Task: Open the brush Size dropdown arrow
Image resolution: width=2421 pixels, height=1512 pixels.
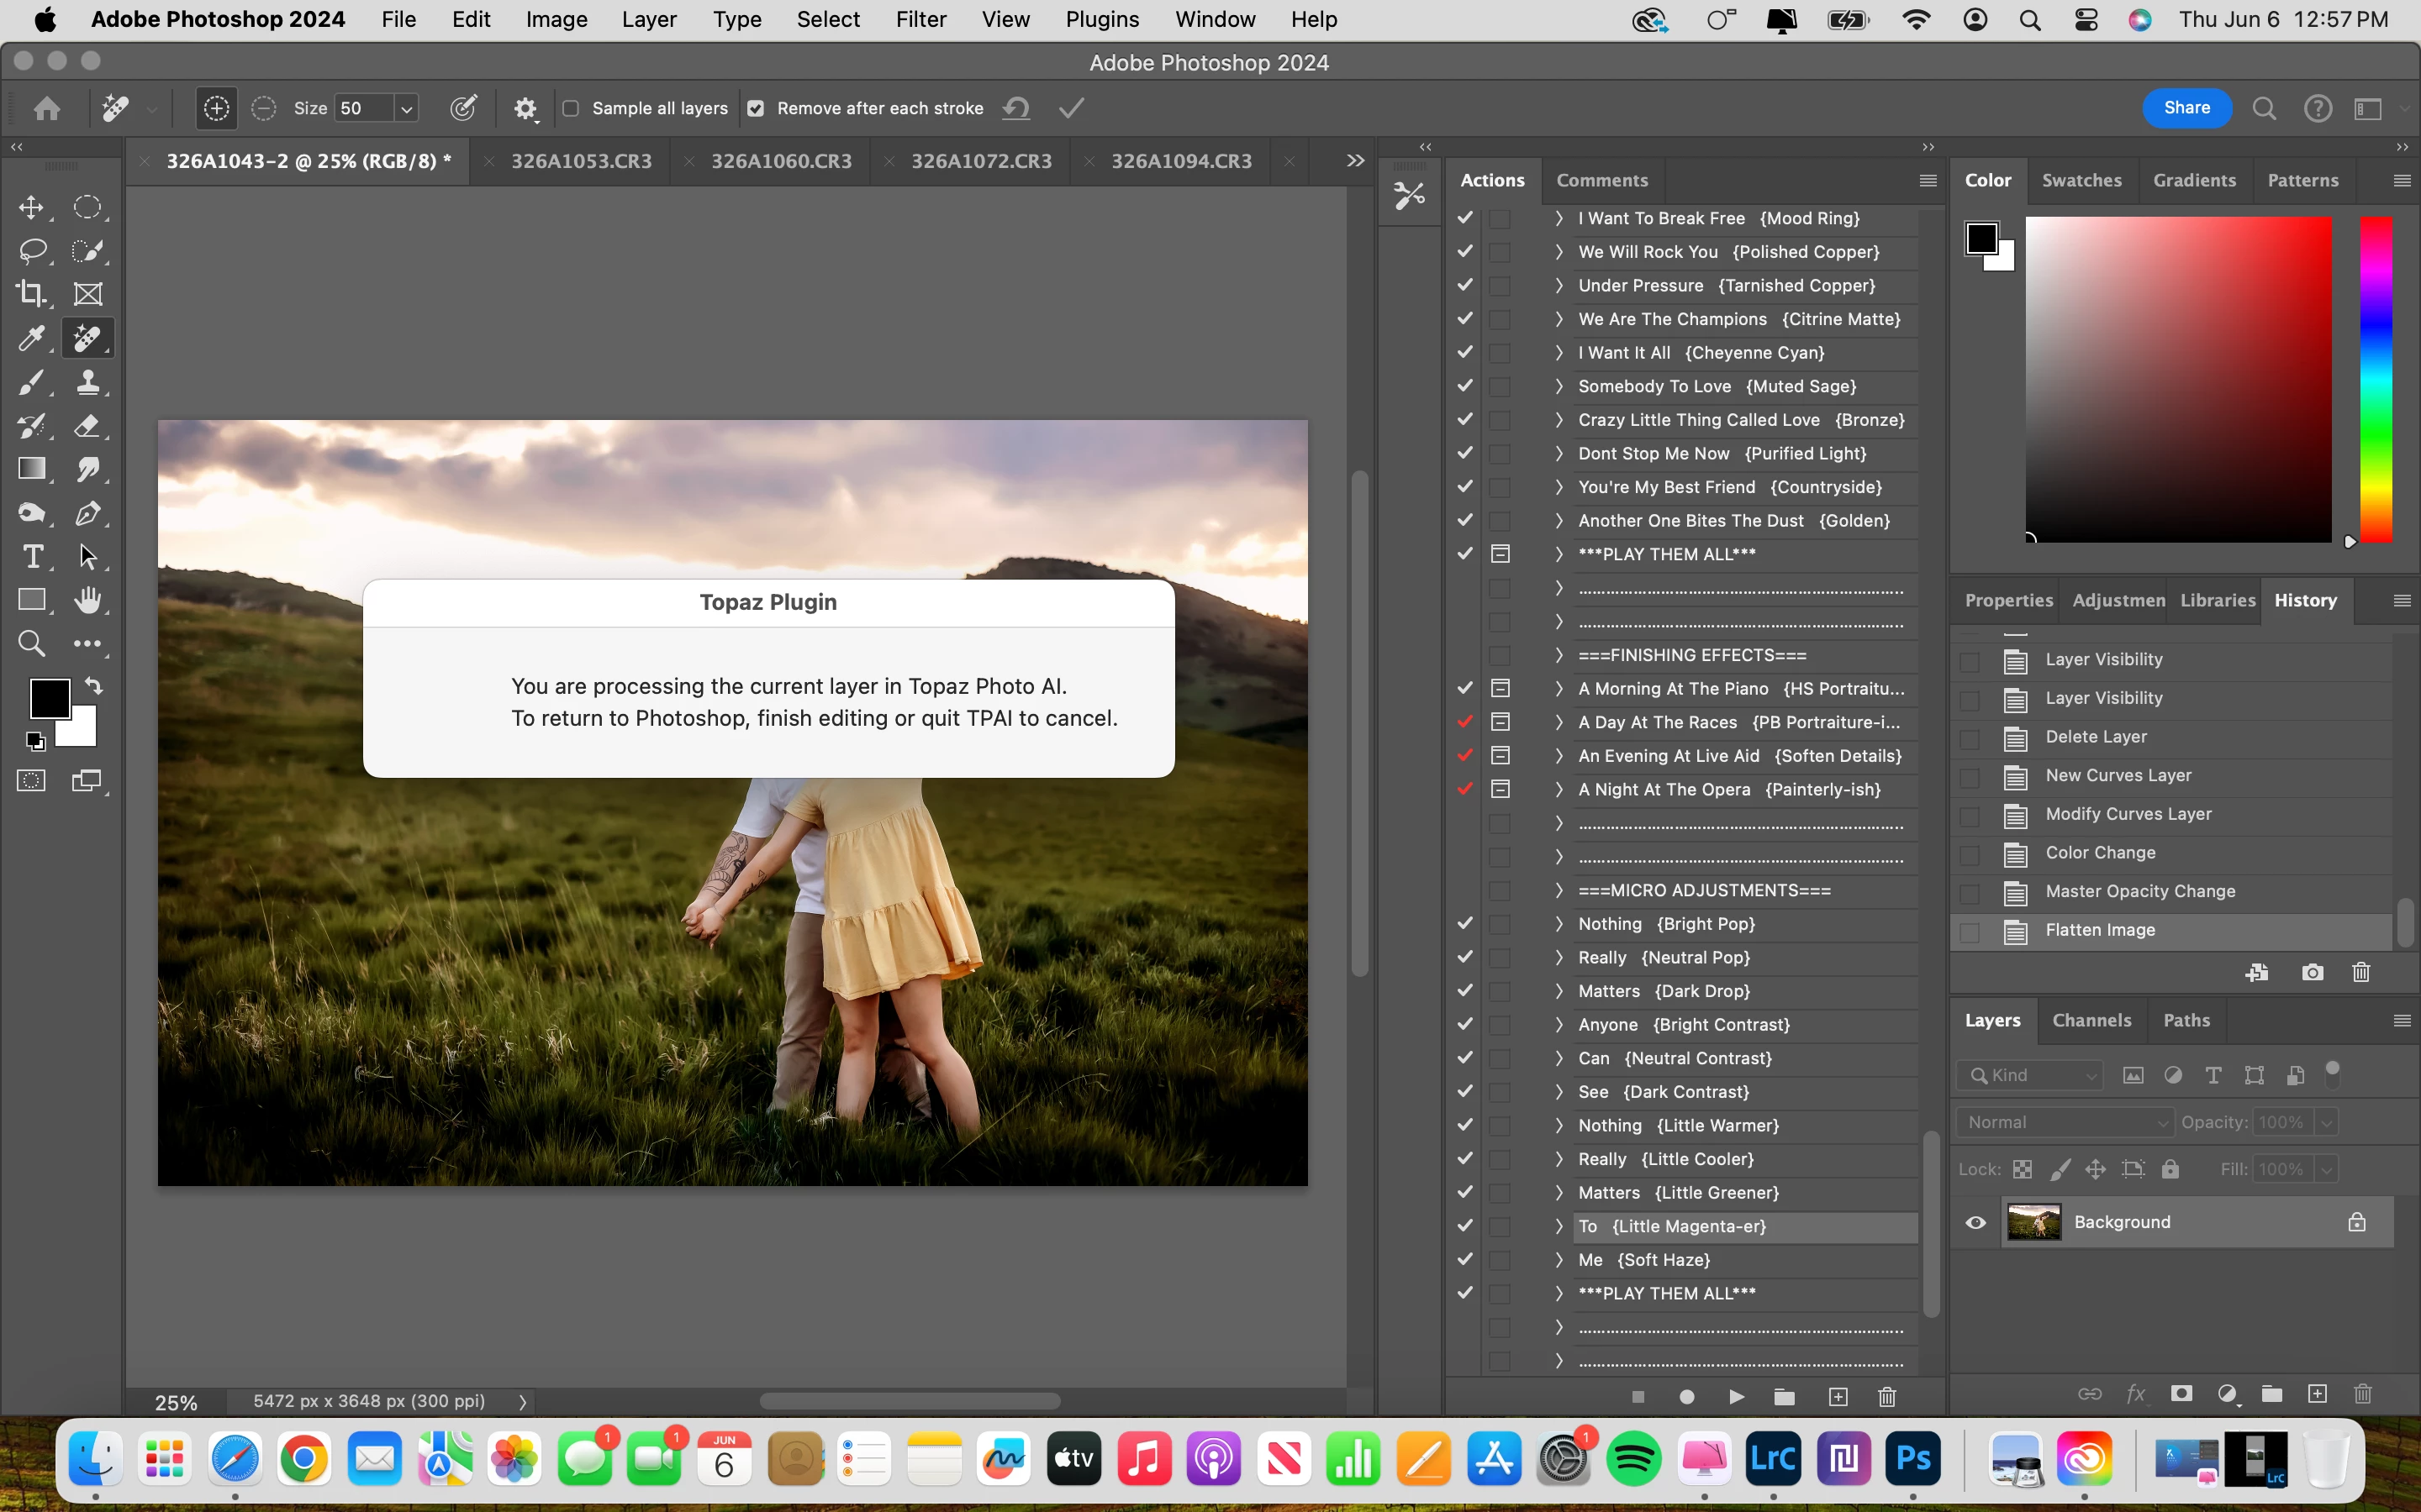Action: [x=406, y=108]
